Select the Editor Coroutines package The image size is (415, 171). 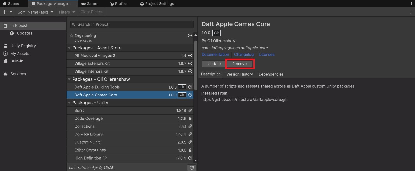(x=130, y=150)
